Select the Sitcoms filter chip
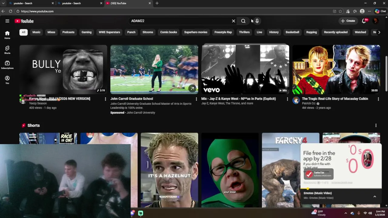Image resolution: width=388 pixels, height=218 pixels. tap(148, 32)
